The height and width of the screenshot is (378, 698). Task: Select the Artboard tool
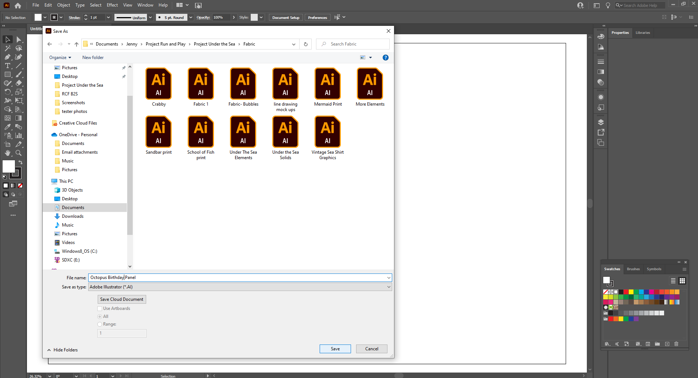click(8, 144)
